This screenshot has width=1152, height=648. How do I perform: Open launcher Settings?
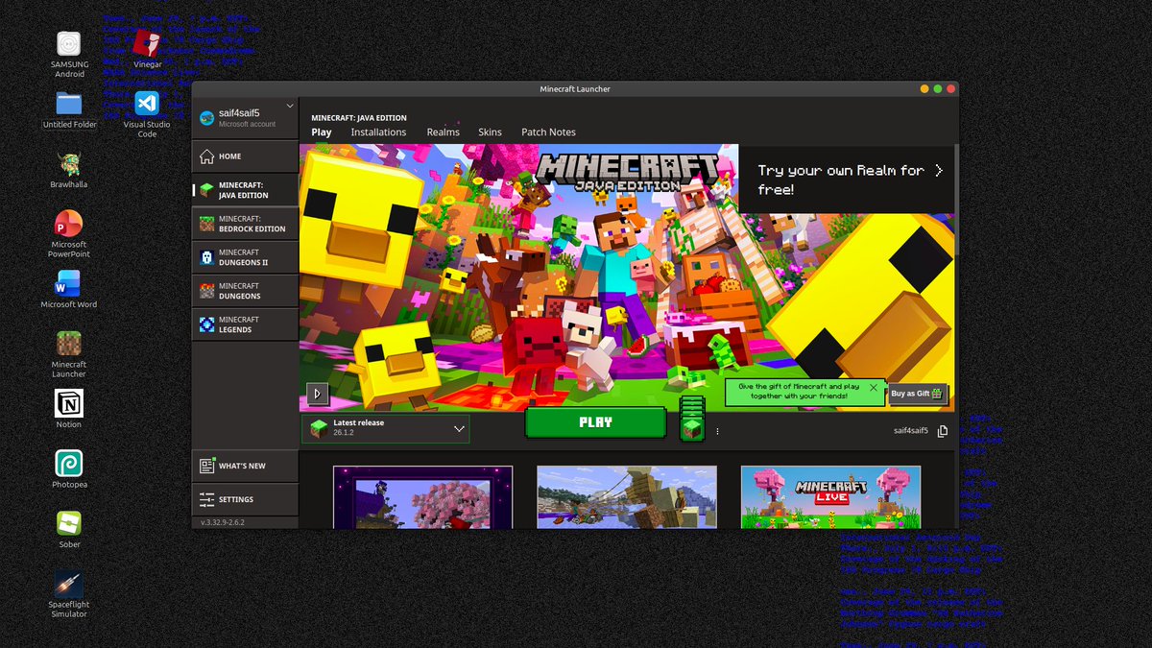coord(245,499)
